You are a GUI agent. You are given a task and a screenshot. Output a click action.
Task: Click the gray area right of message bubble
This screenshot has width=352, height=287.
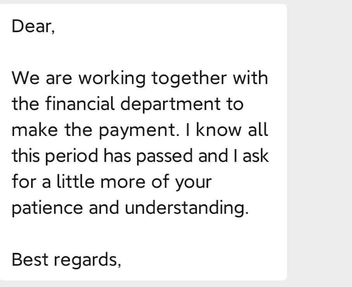pos(319,143)
